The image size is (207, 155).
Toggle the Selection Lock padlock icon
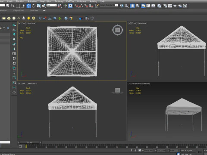tap(135, 150)
